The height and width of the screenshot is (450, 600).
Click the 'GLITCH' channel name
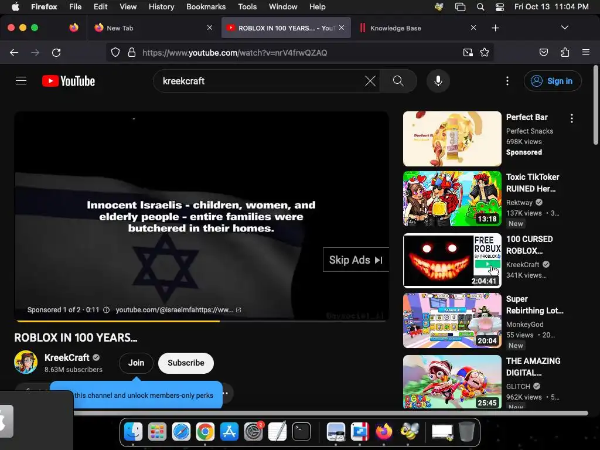(518, 387)
